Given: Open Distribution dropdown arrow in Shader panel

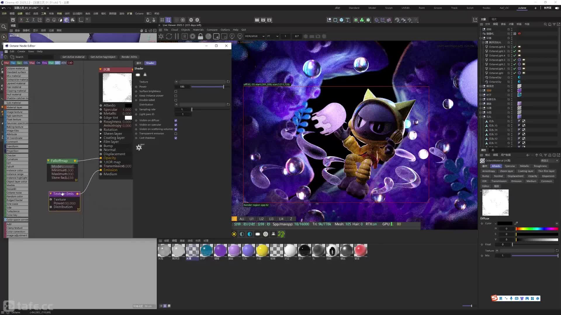Looking at the screenshot, I should point(176,104).
